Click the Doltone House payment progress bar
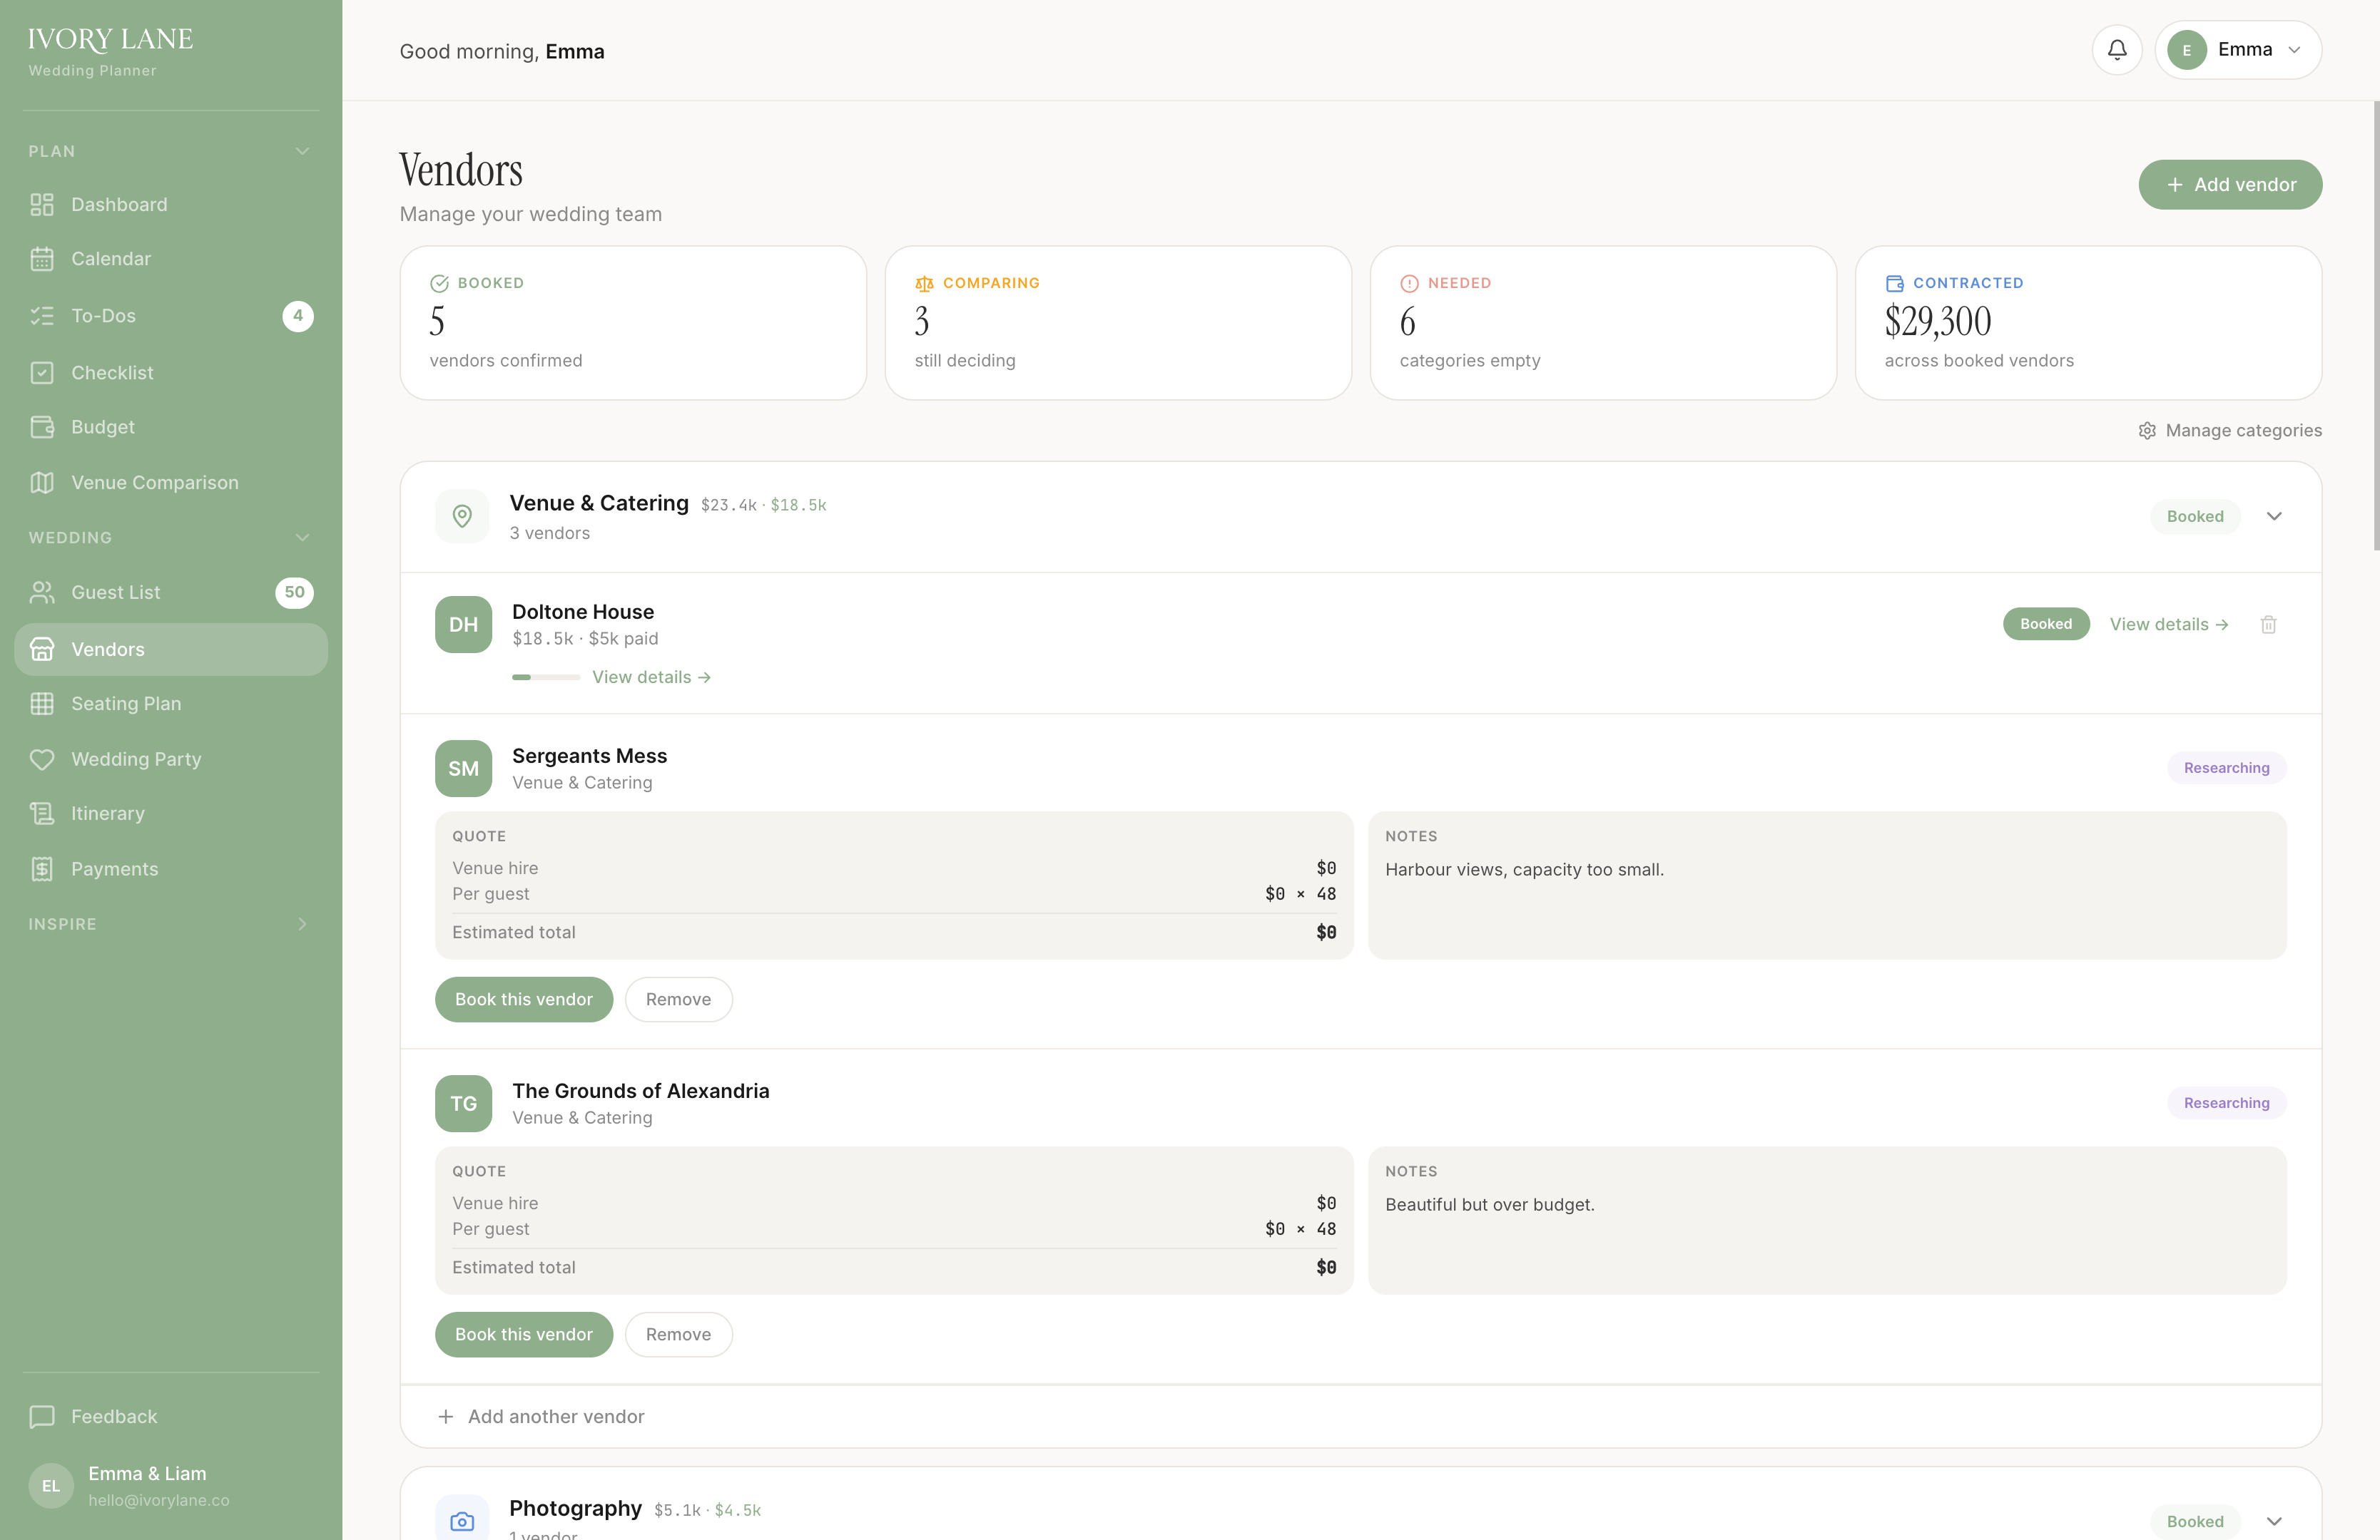2380x1540 pixels. click(545, 677)
